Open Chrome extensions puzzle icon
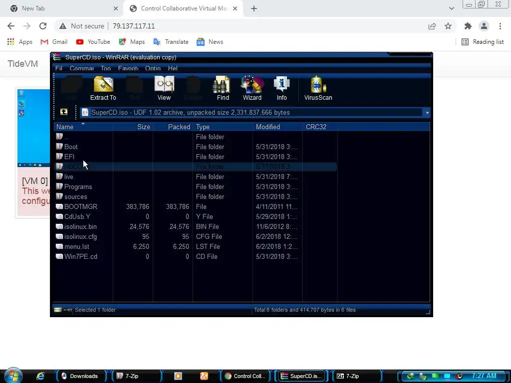 click(468, 26)
